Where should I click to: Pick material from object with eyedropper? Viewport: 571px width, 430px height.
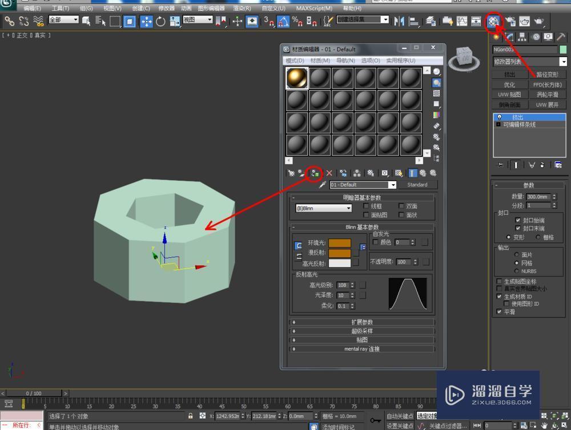323,184
